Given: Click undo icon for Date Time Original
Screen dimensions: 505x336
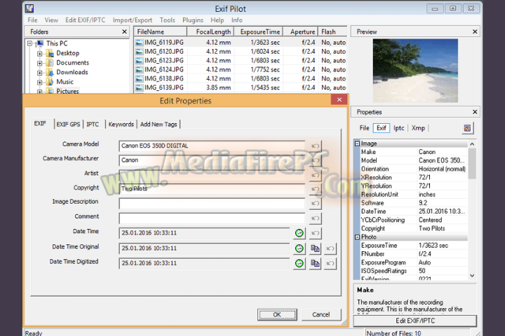Looking at the screenshot, I should (x=330, y=248).
